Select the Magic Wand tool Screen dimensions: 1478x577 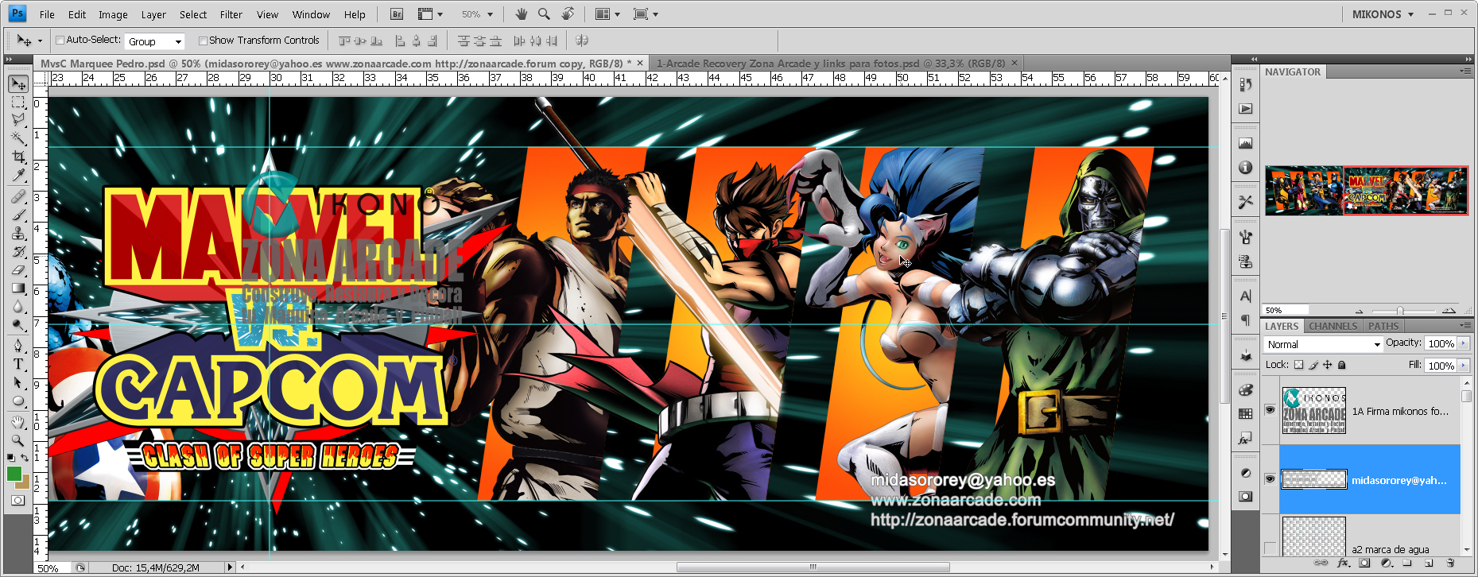click(x=18, y=138)
